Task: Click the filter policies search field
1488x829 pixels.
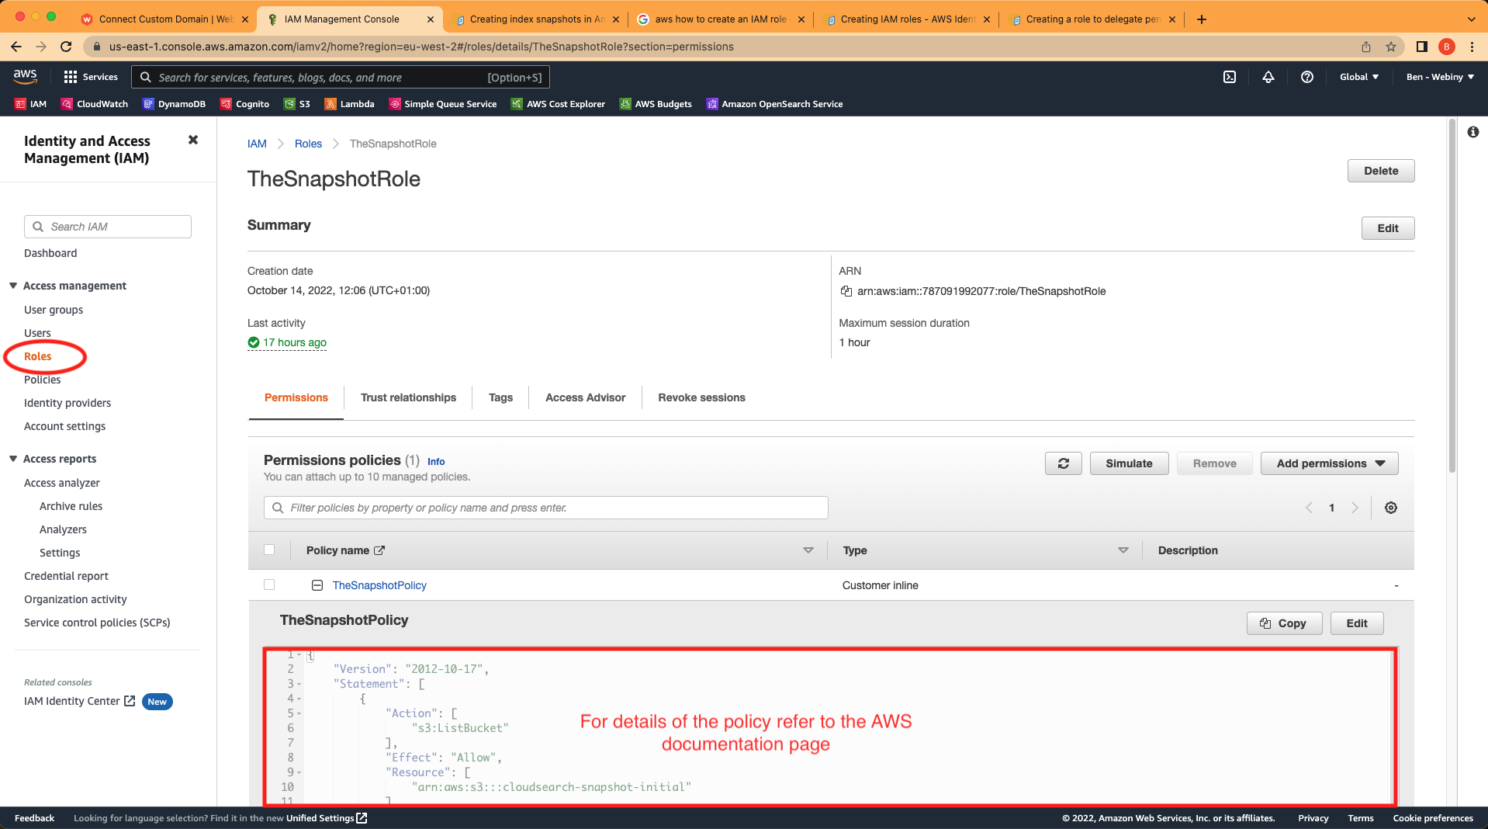Action: click(545, 508)
